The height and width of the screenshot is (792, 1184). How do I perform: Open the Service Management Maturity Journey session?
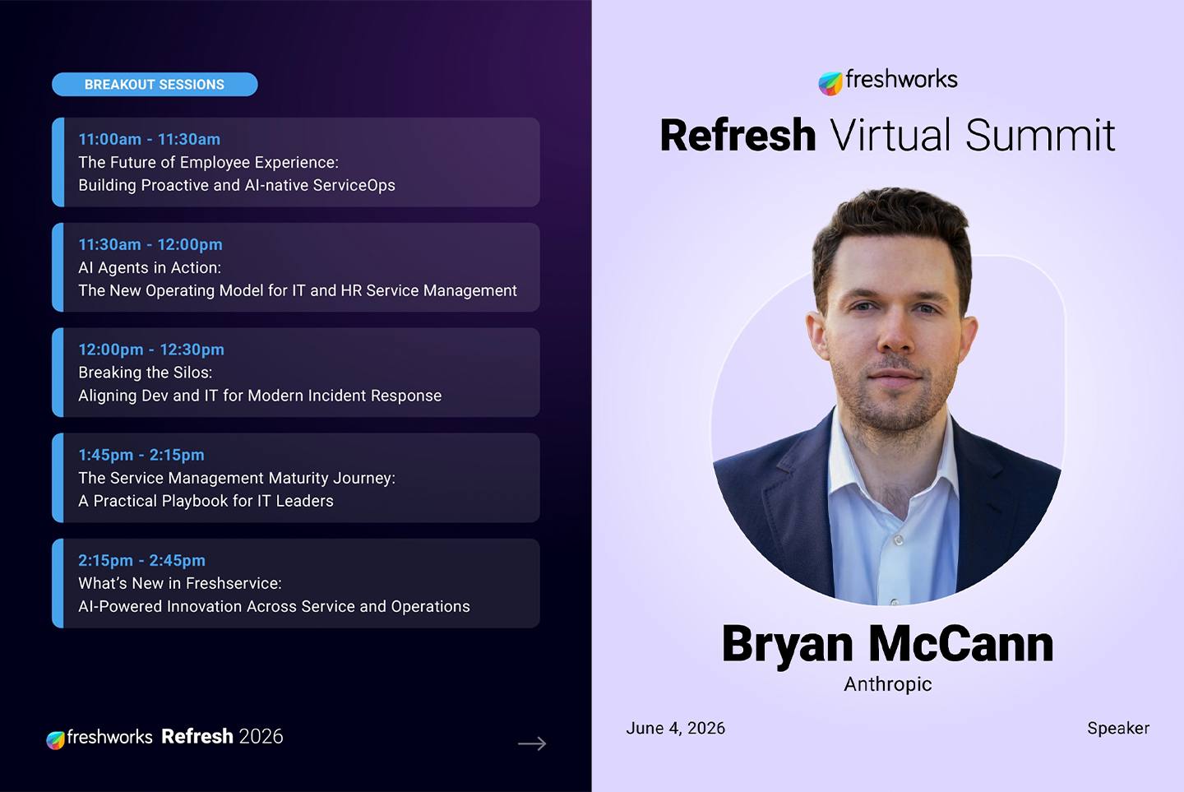[296, 478]
